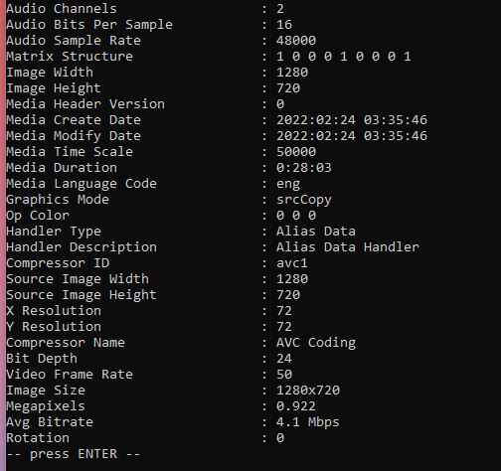This screenshot has width=501, height=471.
Task: Click the Audio Sample Rate value 48000
Action: (296, 41)
